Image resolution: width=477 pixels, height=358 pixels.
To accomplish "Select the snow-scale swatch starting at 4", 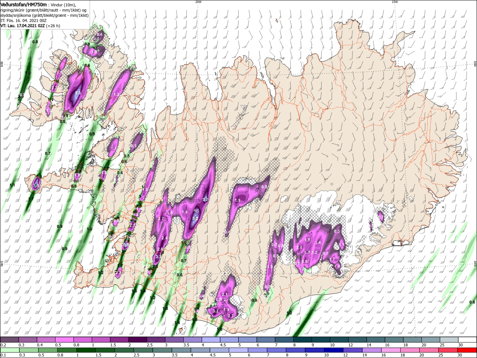I will pyautogui.click(x=211, y=339).
